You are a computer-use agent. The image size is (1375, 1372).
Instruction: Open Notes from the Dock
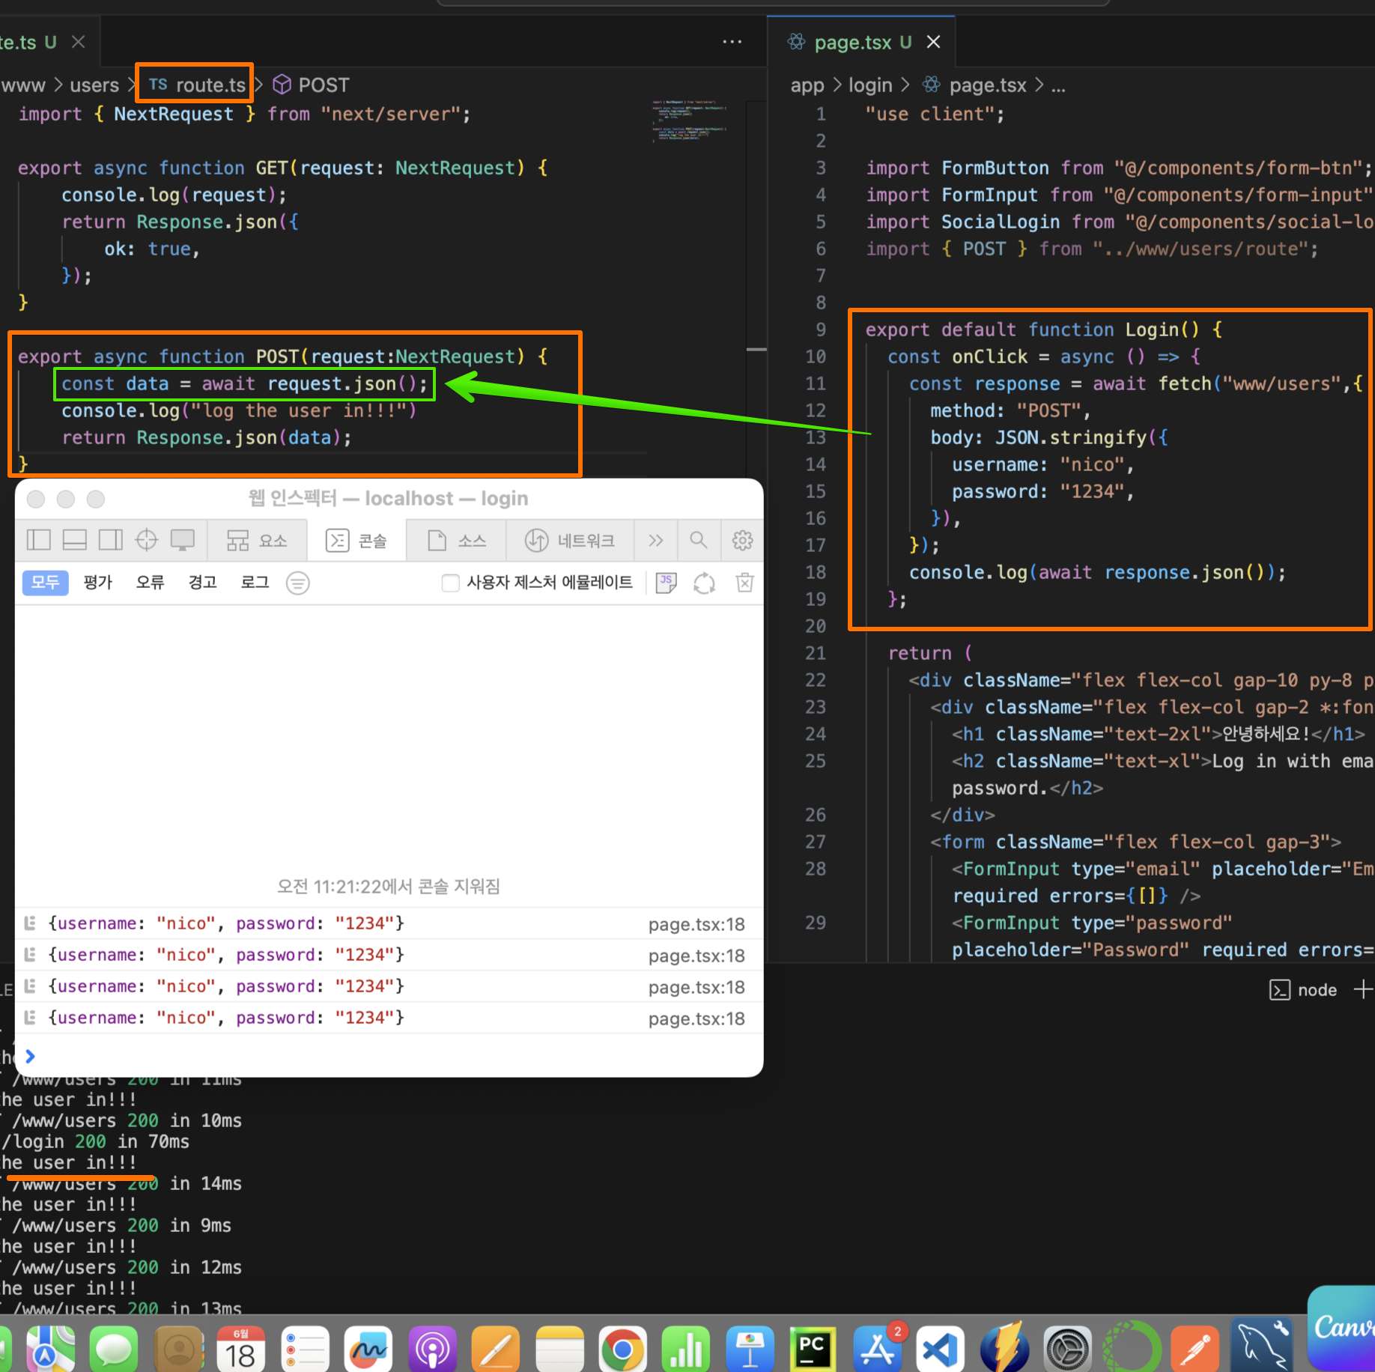560,1347
